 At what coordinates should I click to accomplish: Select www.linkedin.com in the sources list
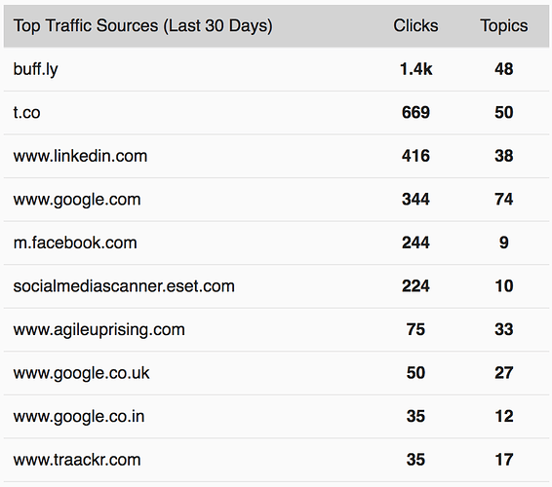tap(80, 156)
